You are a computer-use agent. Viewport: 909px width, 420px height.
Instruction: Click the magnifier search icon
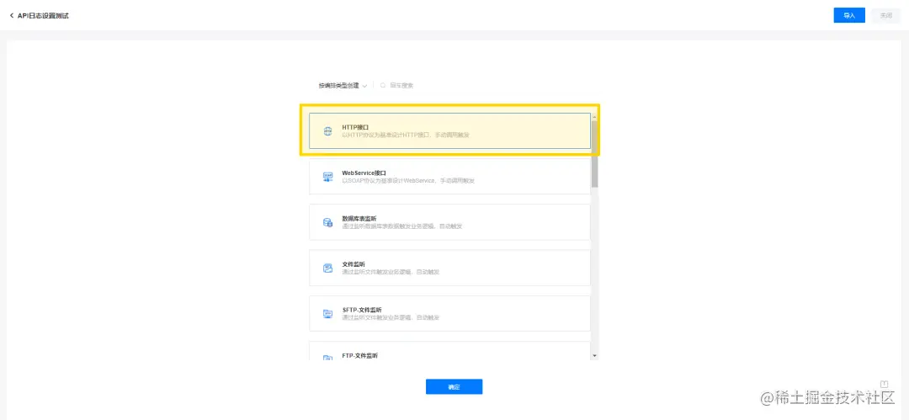383,86
